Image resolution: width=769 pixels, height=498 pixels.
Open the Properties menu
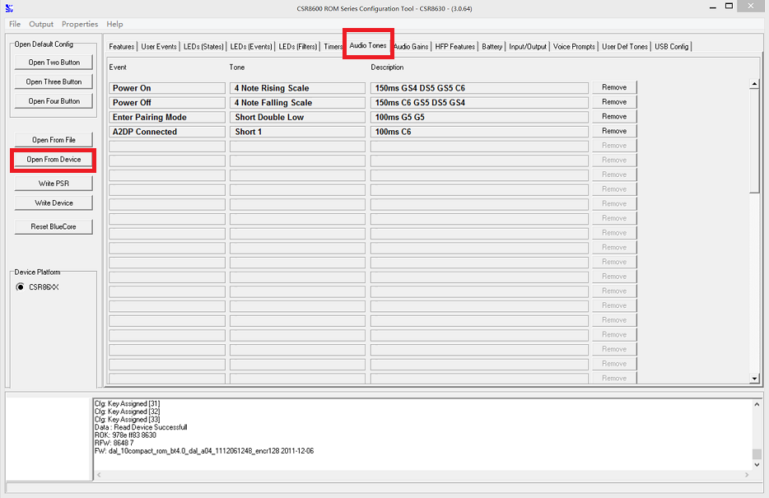tap(80, 24)
